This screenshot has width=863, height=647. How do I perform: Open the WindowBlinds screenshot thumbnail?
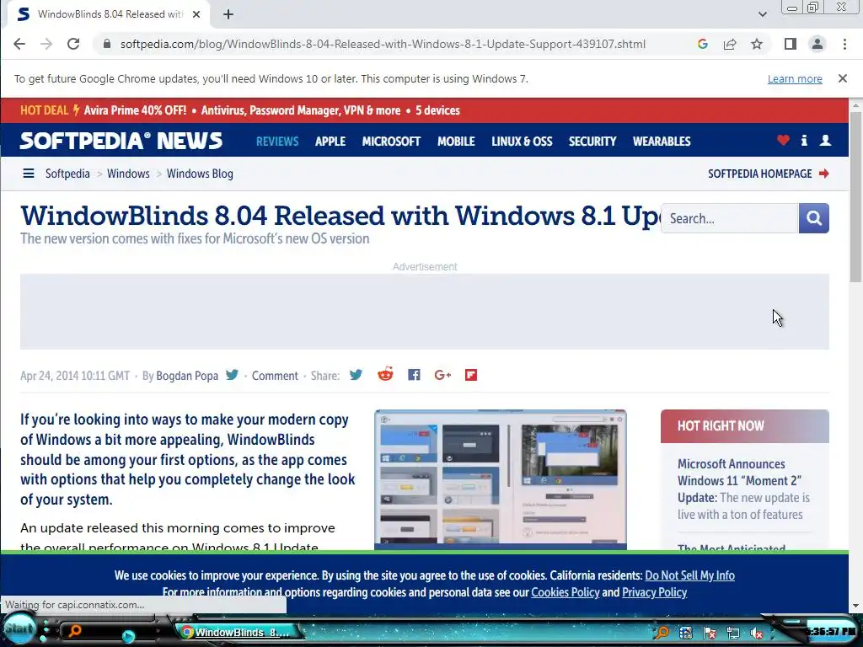pos(501,479)
